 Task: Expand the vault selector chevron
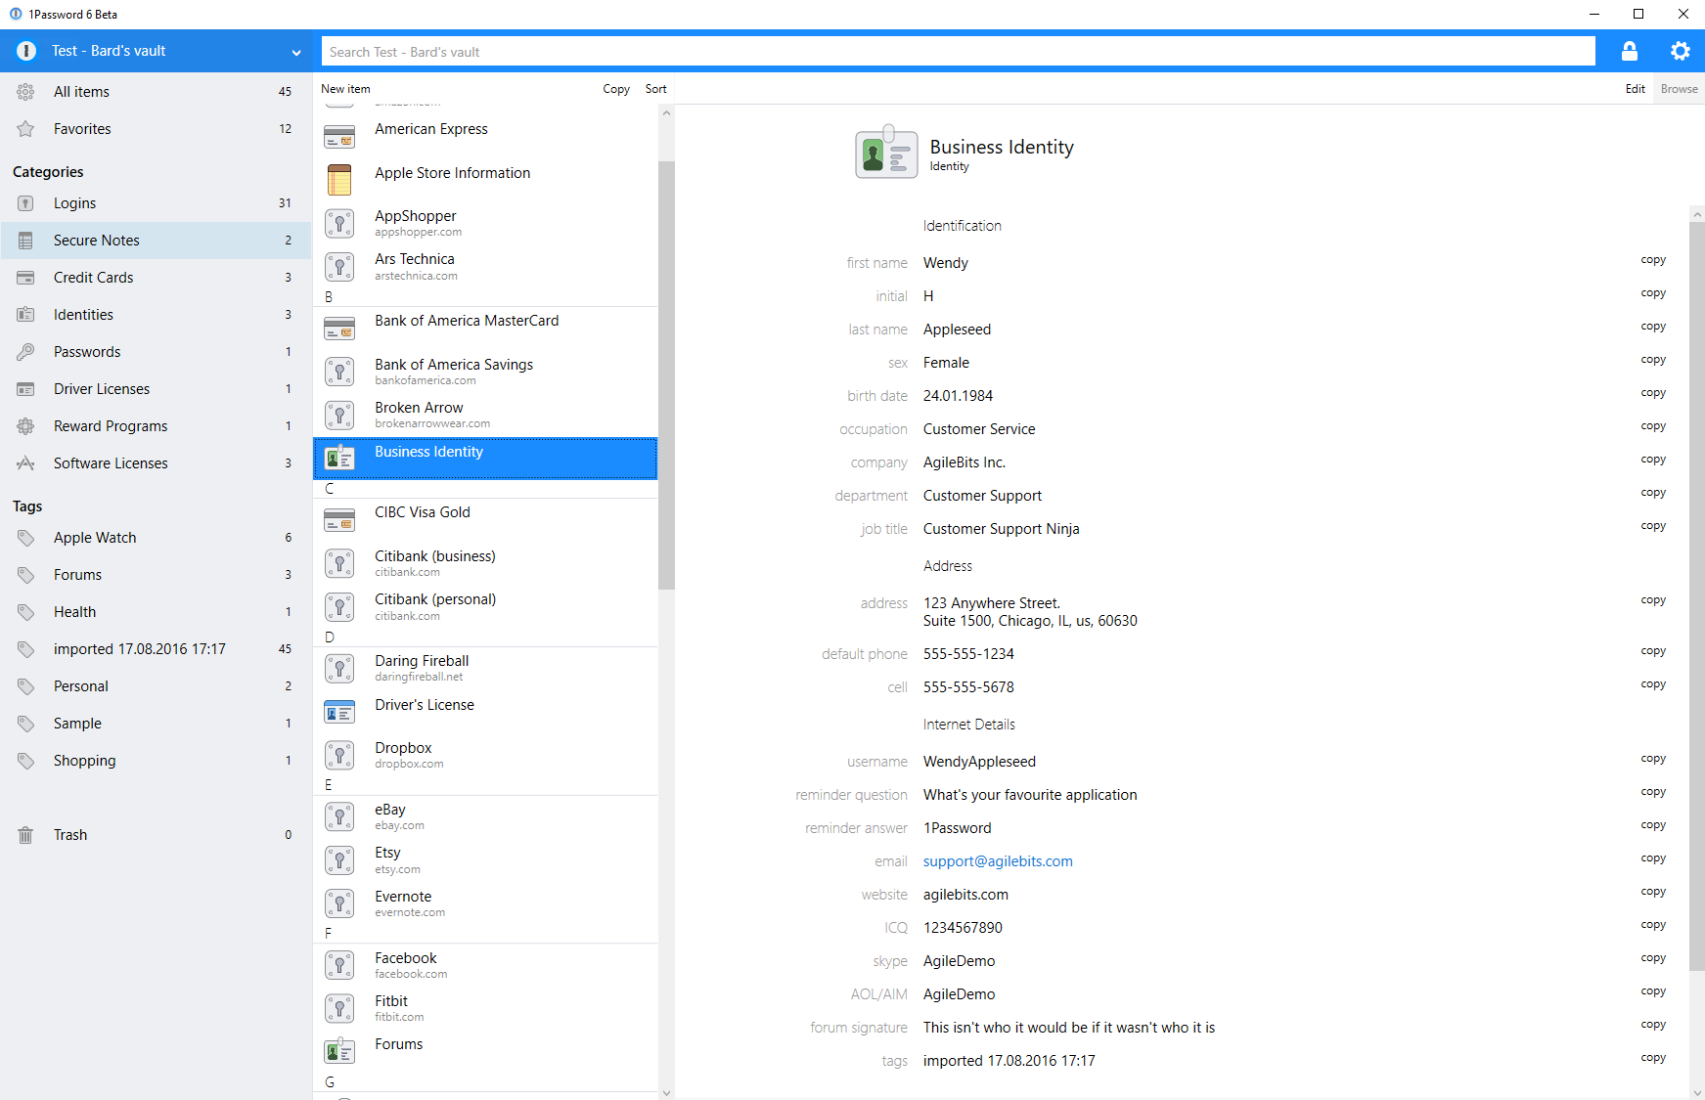[295, 52]
